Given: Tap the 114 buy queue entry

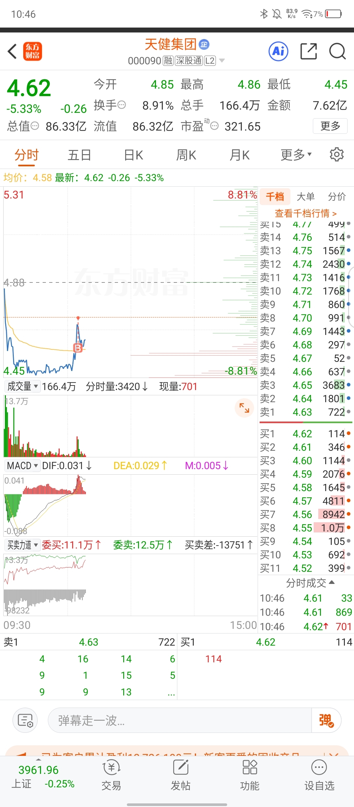Looking at the screenshot, I should click(213, 659).
